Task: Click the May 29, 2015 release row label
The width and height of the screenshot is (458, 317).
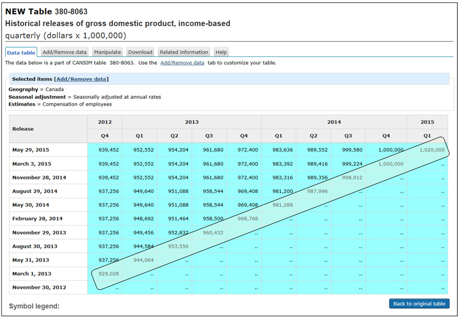Action: (x=31, y=150)
